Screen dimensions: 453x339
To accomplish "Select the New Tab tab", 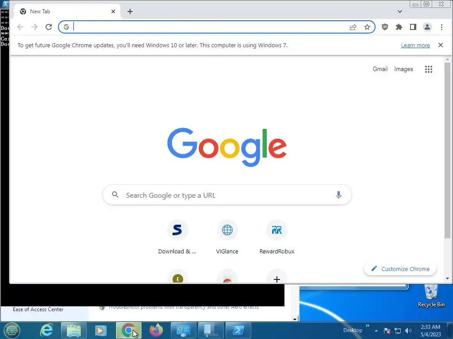I will click(x=68, y=11).
